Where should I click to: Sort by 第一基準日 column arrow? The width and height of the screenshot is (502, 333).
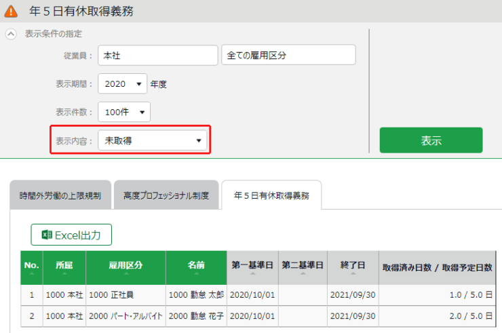click(x=252, y=273)
